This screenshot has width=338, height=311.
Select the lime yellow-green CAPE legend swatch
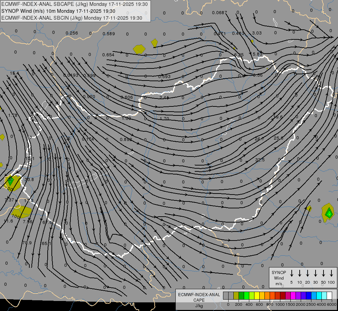(252, 295)
